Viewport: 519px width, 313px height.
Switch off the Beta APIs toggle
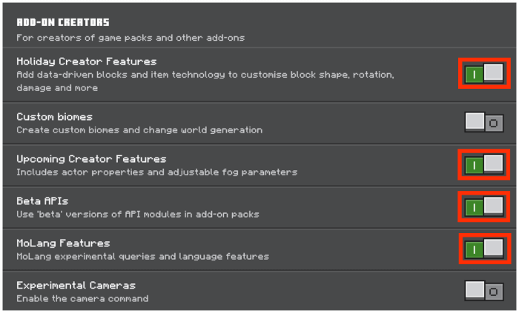click(484, 206)
